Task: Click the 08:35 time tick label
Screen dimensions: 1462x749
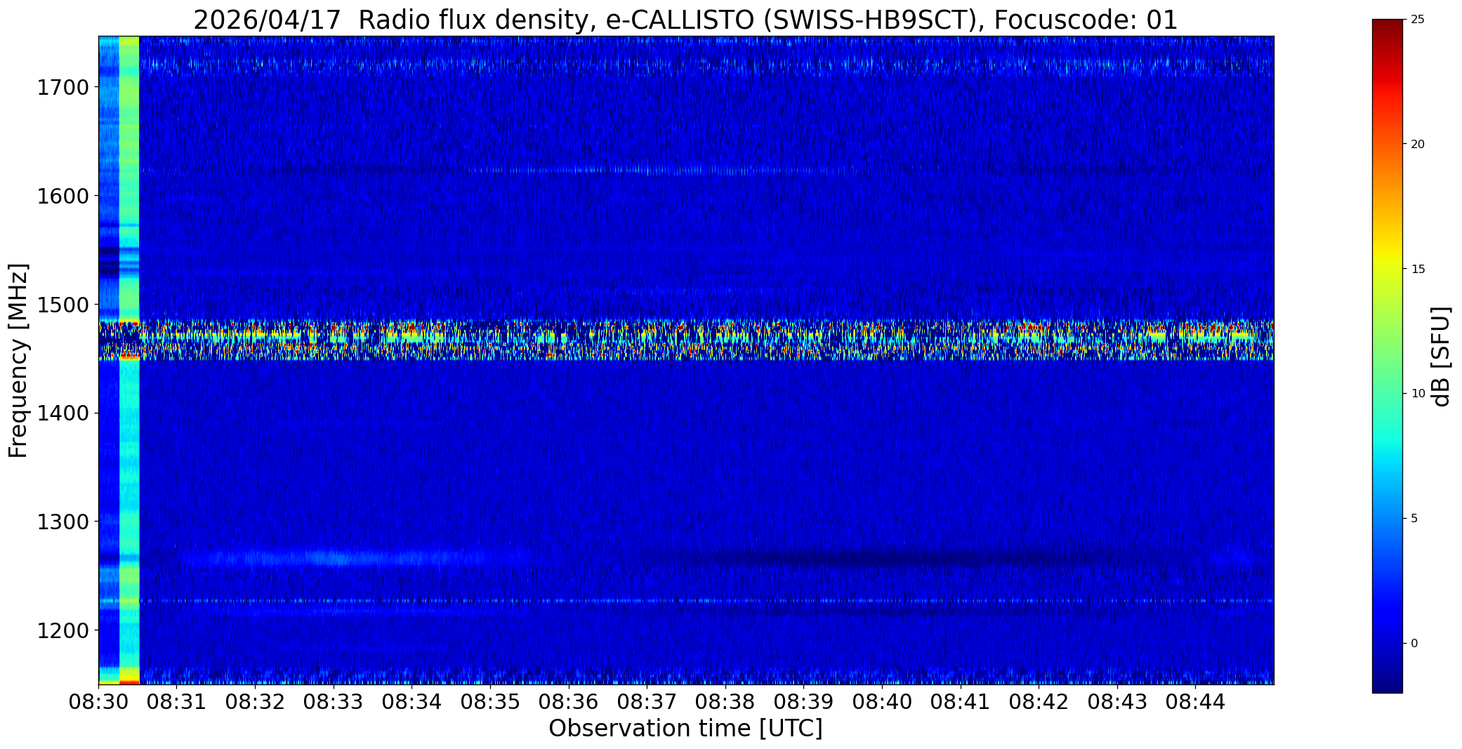Action: pyautogui.click(x=490, y=702)
